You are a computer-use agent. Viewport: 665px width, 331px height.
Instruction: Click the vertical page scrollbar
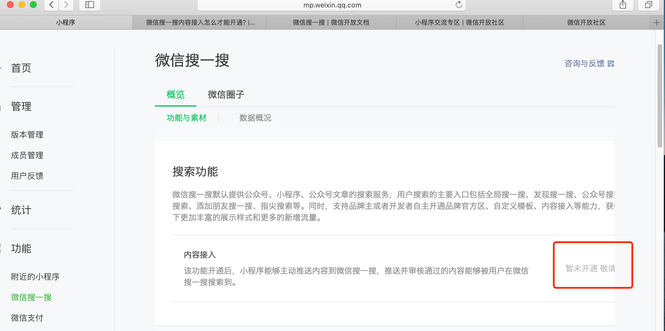click(x=660, y=96)
